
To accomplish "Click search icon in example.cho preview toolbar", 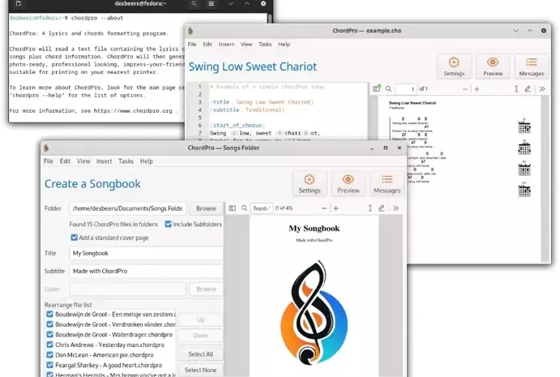I will click(388, 88).
